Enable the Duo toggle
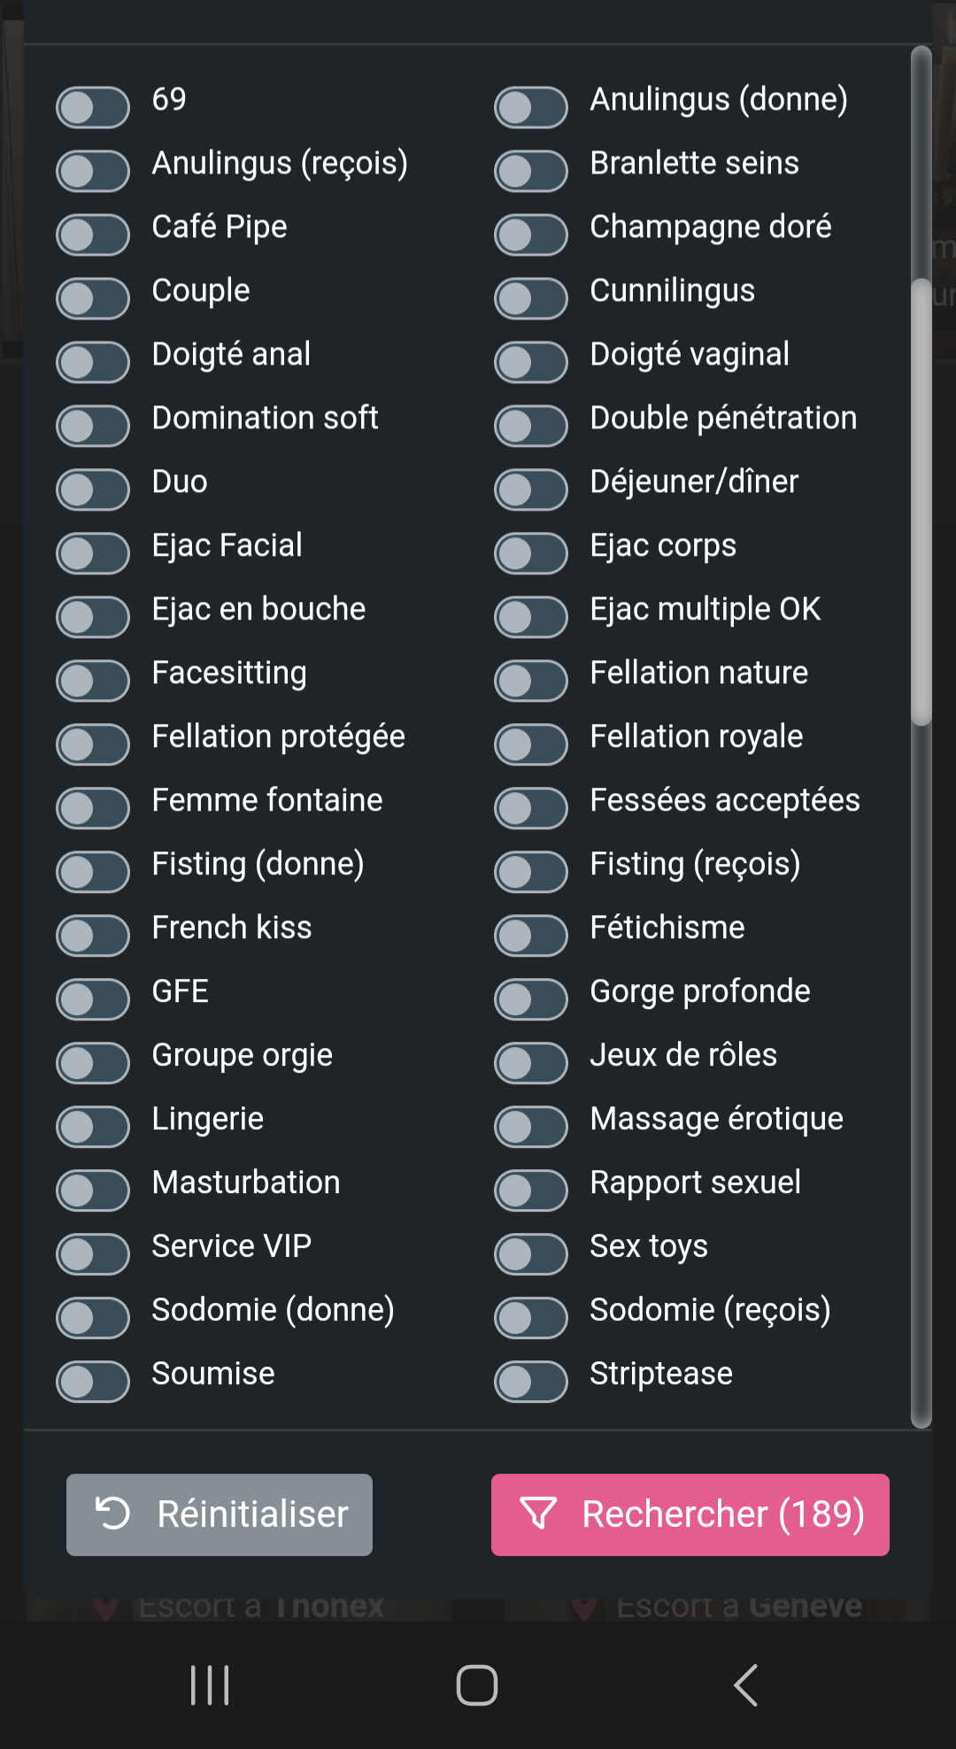The image size is (956, 1749). click(93, 489)
